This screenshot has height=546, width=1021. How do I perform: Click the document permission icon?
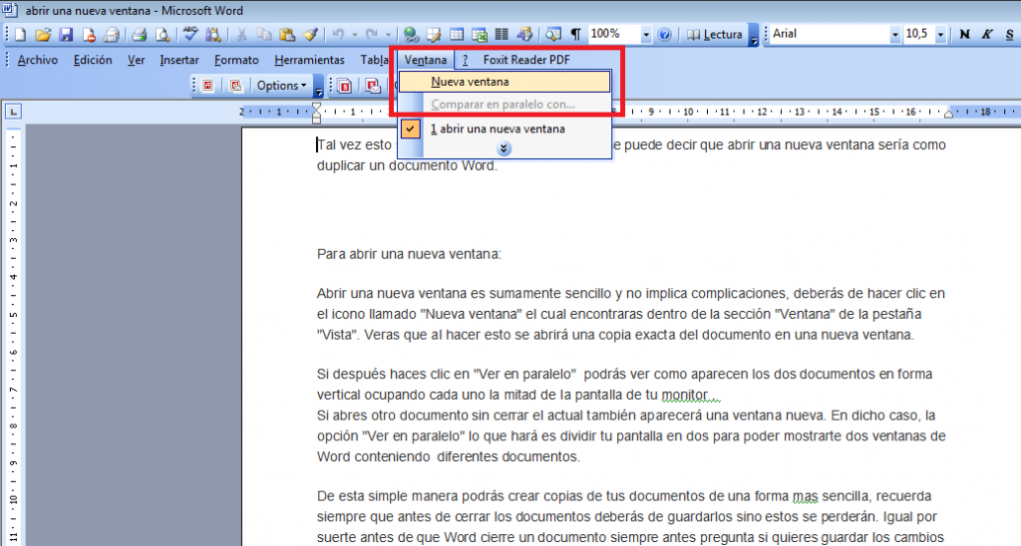click(89, 35)
